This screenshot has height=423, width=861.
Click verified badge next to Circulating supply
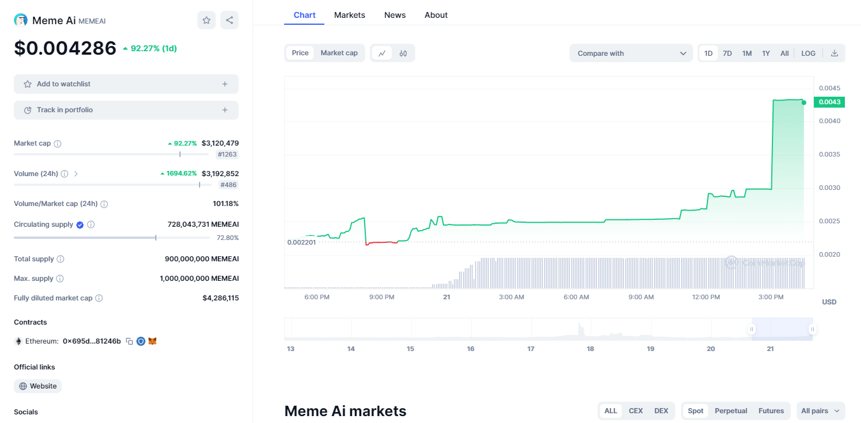tap(80, 224)
